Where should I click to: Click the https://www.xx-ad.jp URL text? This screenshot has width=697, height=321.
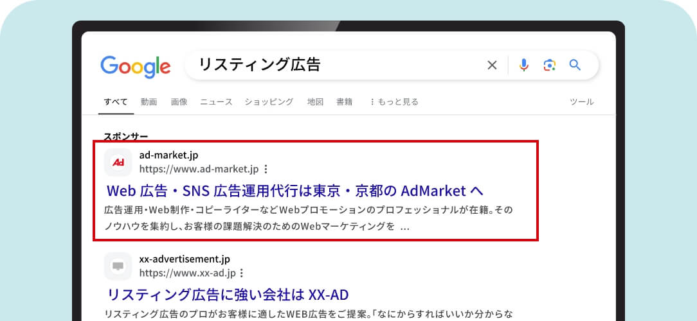point(187,273)
